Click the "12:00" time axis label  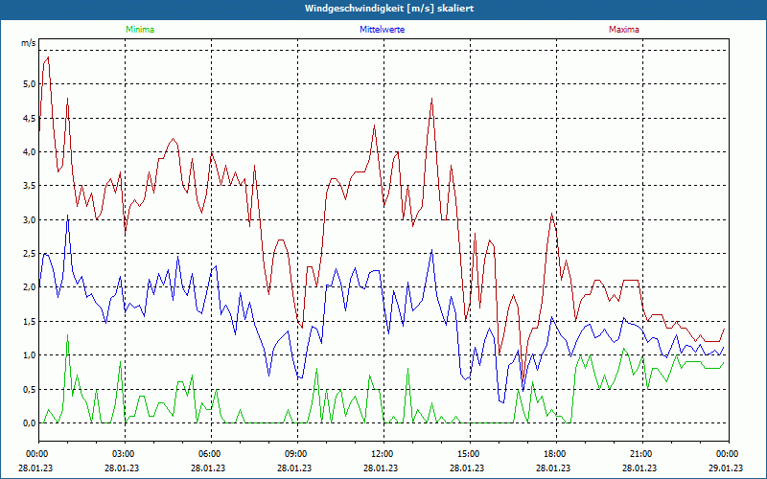(381, 454)
